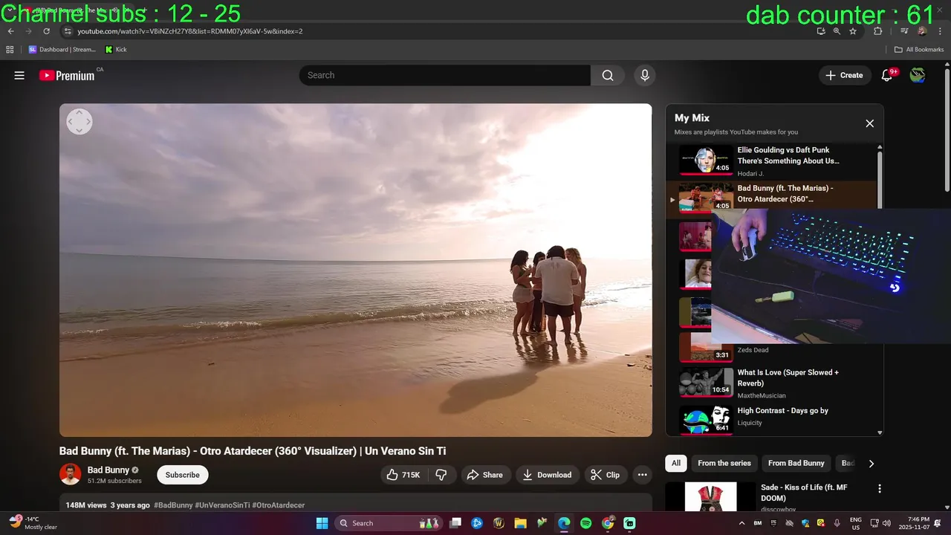This screenshot has width=951, height=535.
Task: Download the video
Action: 547,475
